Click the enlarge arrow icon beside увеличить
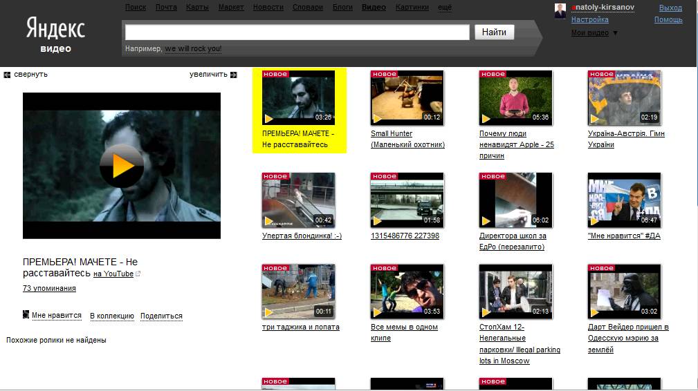This screenshot has width=698, height=391. [234, 75]
